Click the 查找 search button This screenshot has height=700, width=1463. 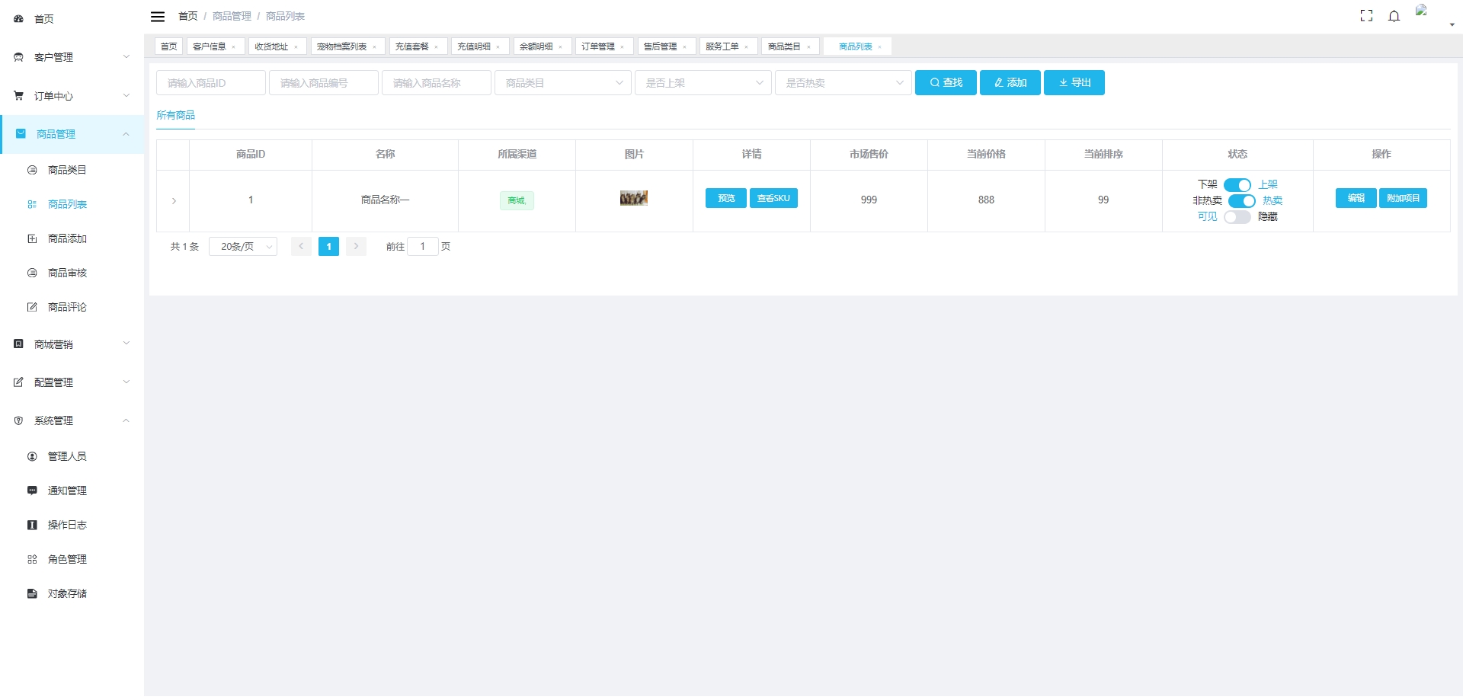946,82
